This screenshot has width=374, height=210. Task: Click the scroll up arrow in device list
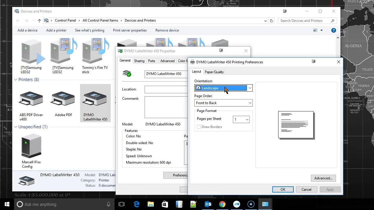click(338, 38)
